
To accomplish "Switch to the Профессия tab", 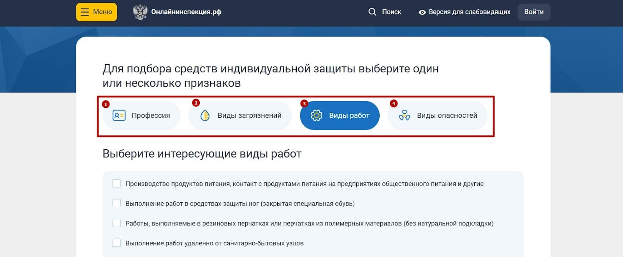I will click(150, 115).
